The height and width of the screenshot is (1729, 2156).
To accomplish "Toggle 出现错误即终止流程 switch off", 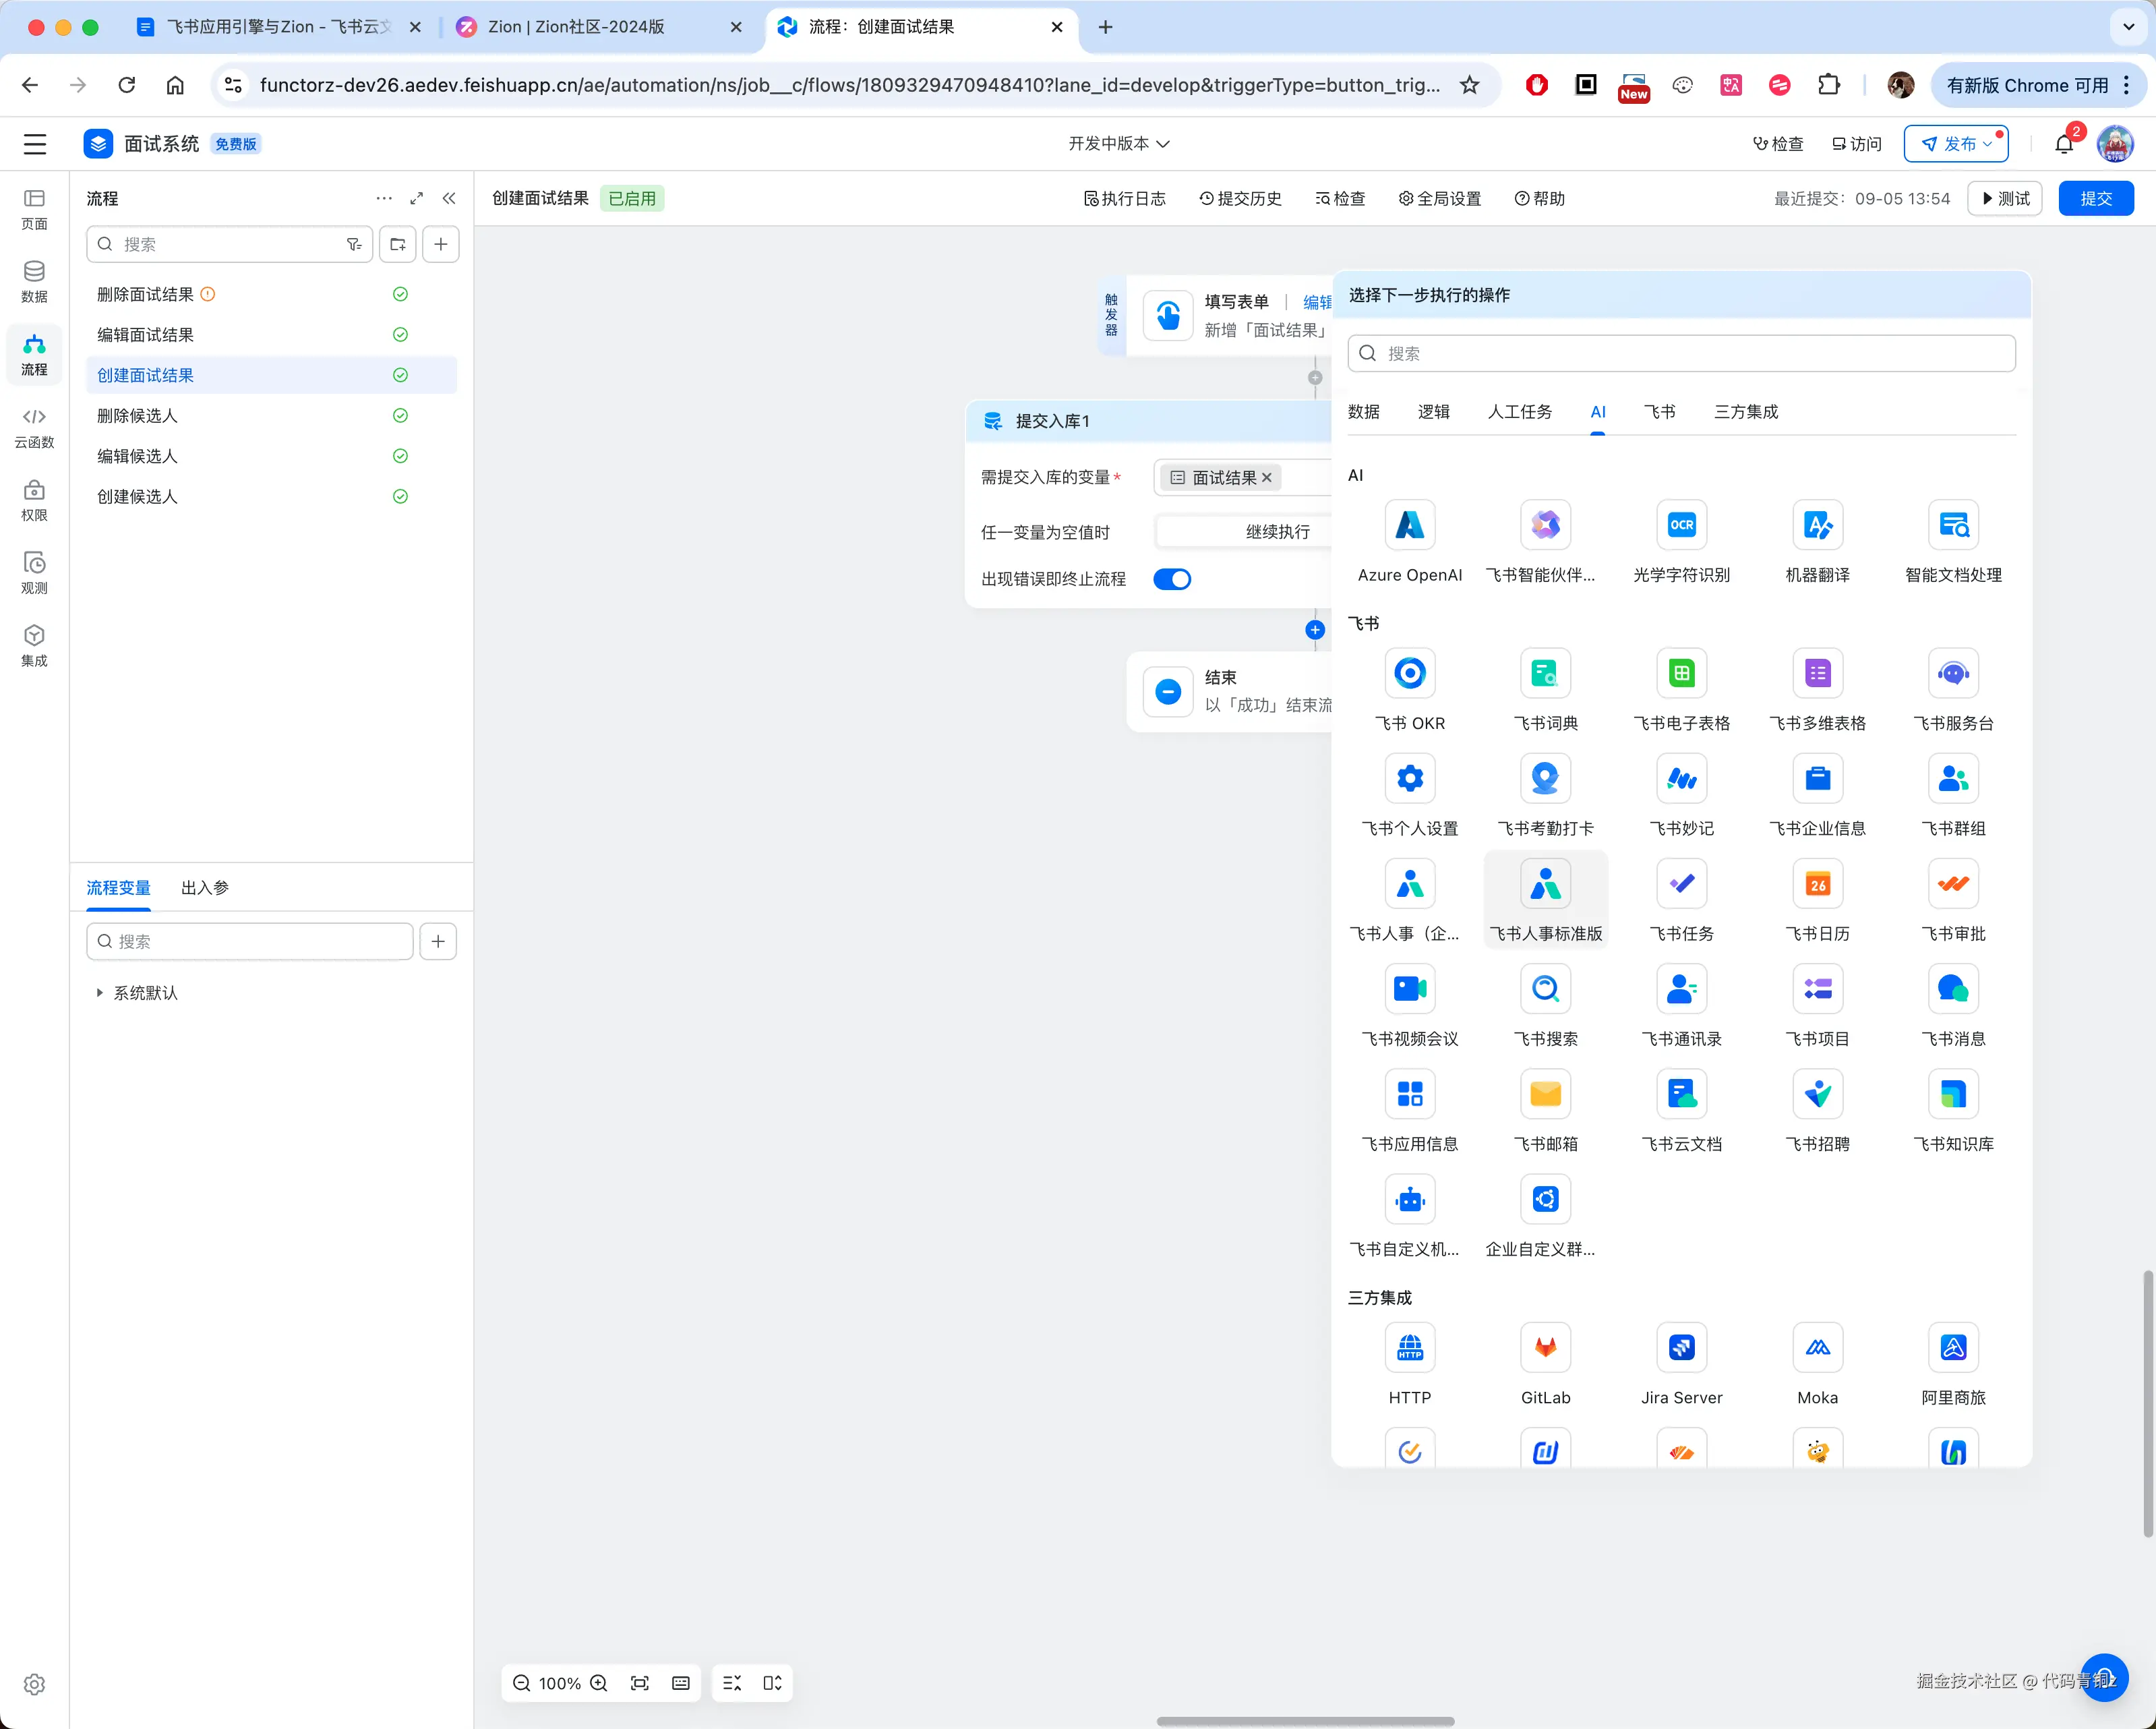I will [1171, 579].
